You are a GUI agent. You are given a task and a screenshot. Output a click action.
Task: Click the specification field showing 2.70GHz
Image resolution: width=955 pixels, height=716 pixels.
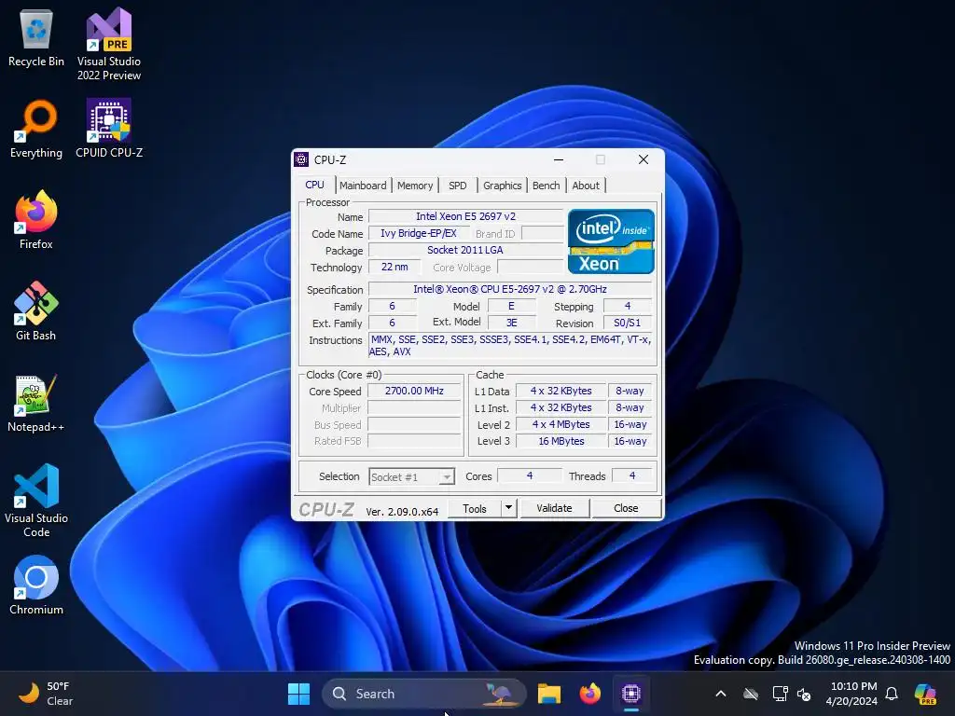[510, 289]
